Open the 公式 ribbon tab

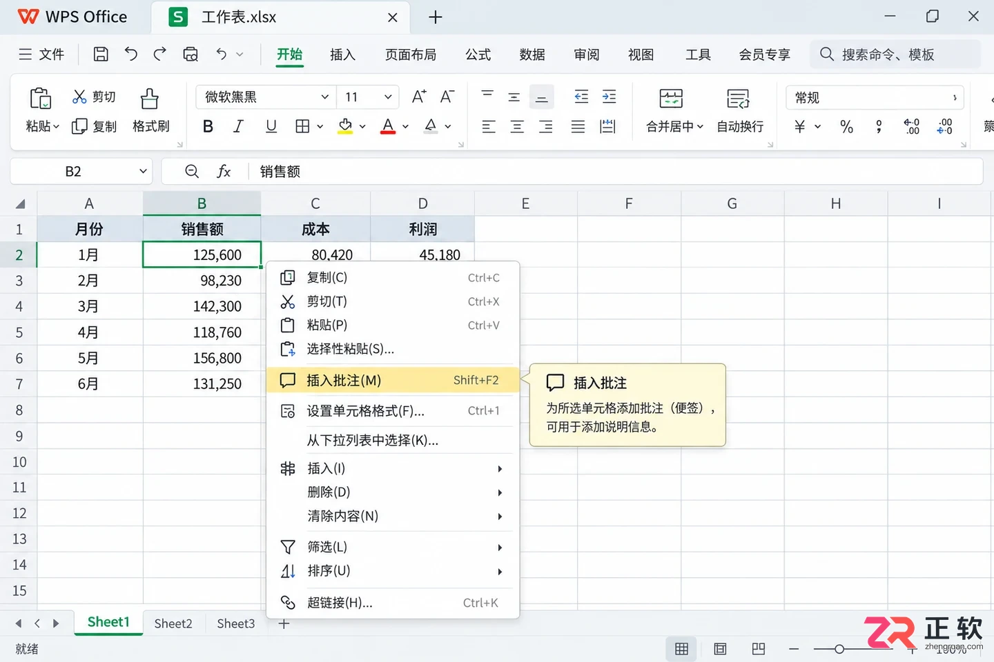coord(478,54)
